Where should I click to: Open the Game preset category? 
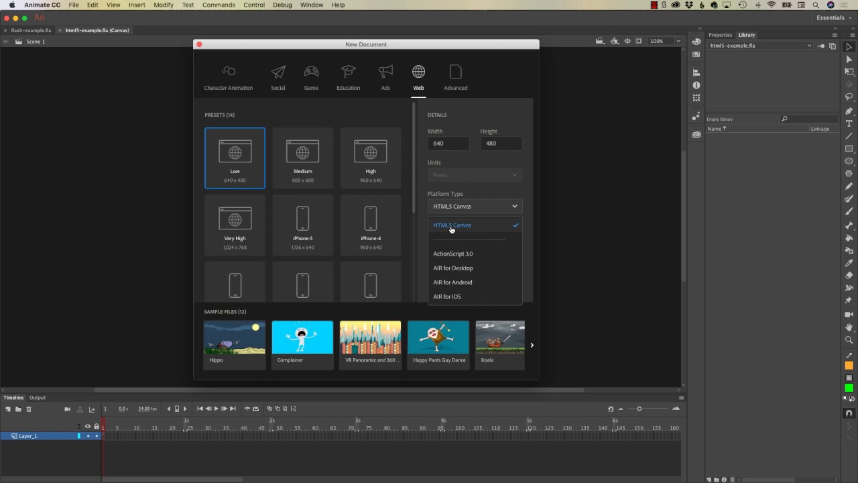tap(311, 78)
